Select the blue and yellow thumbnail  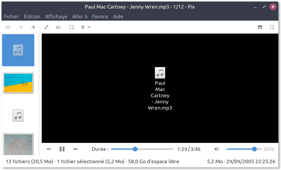click(x=18, y=83)
